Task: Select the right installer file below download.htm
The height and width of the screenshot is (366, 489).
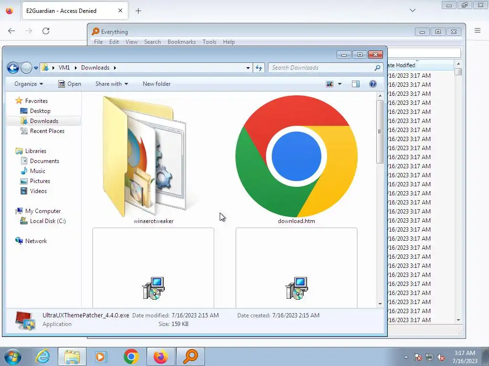Action: [296, 268]
